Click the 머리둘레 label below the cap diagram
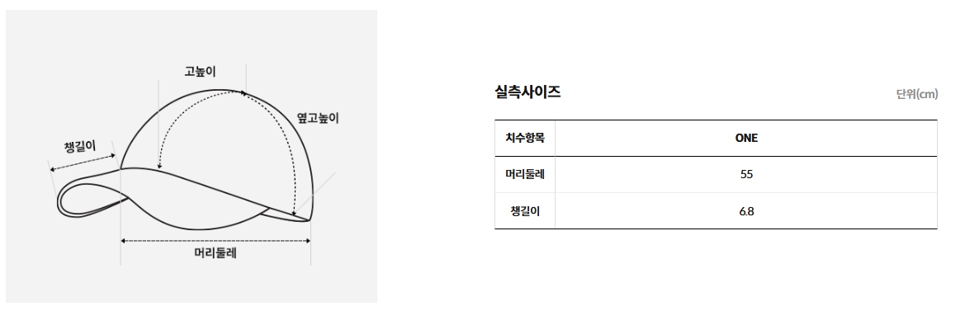 pos(215,253)
